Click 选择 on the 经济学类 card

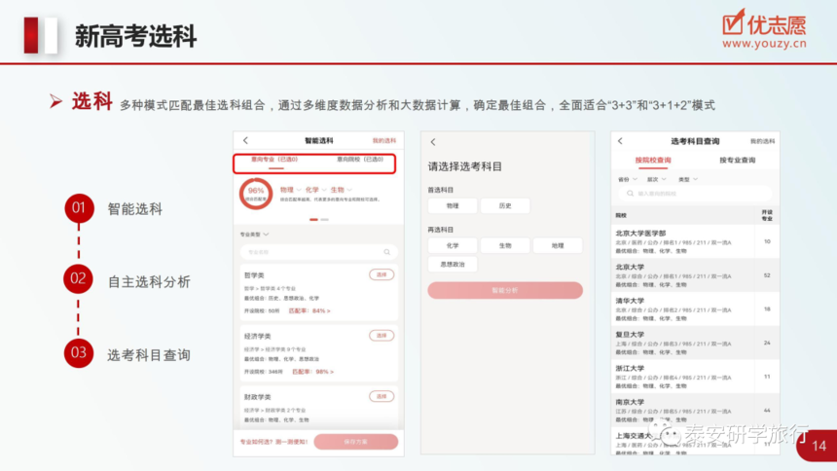click(x=382, y=336)
